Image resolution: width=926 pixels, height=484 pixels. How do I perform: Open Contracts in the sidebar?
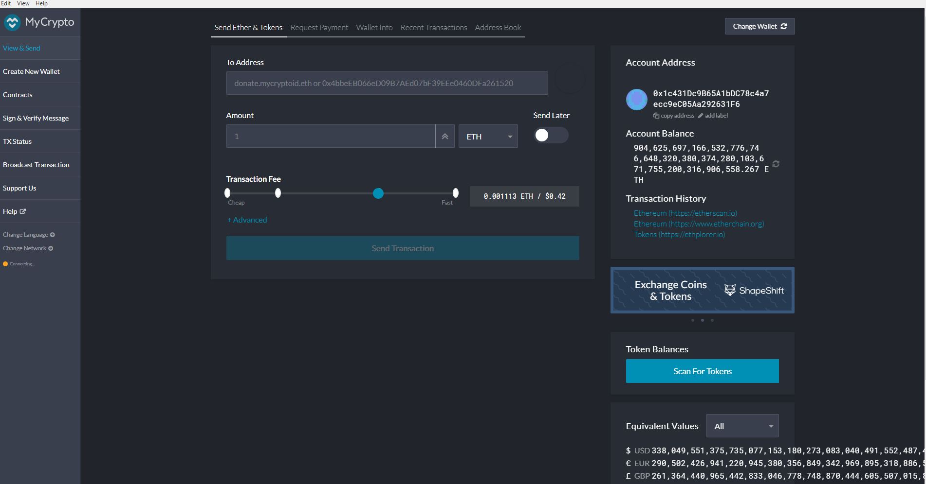(40, 95)
